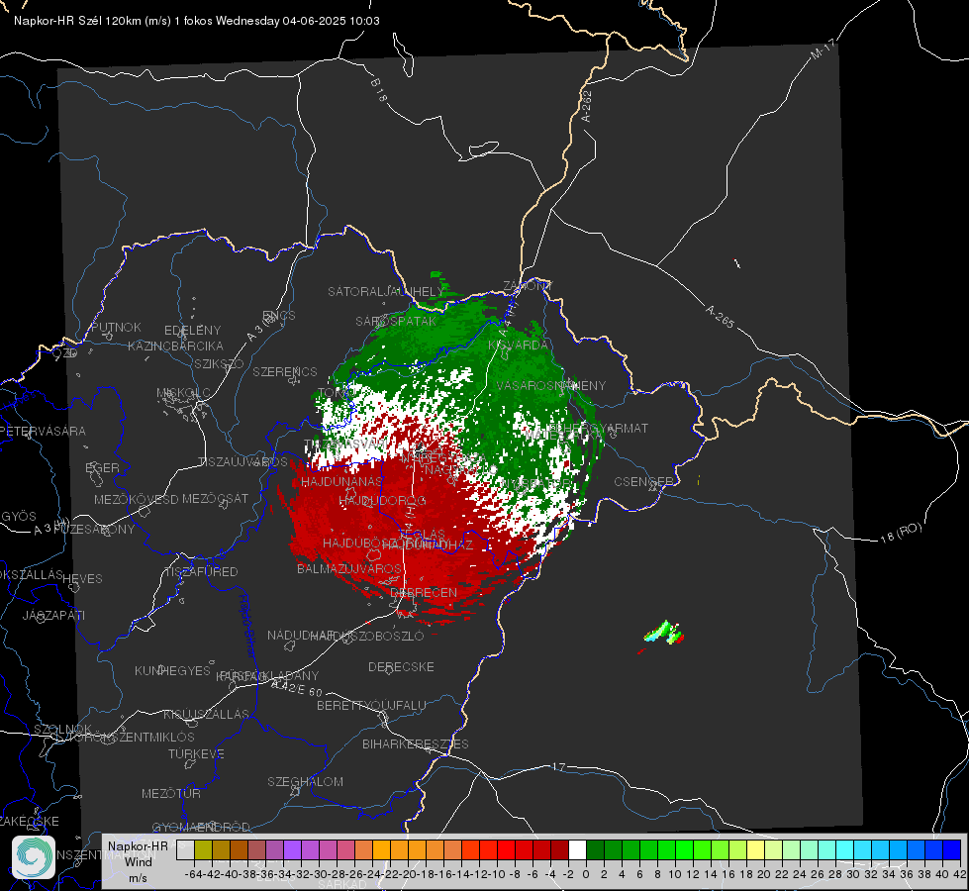This screenshot has height=891, width=969.
Task: Click the SÁROSPATAK town label
Action: [396, 321]
